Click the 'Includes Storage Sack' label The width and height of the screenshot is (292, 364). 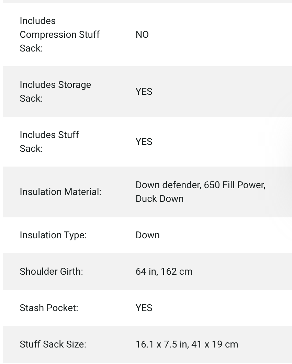55,91
